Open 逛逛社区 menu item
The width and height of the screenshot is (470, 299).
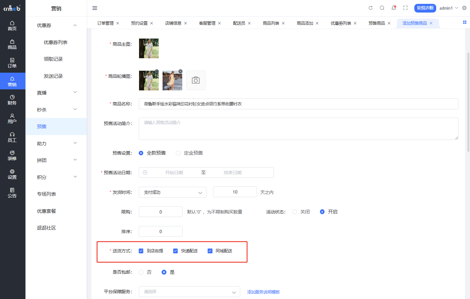[46, 228]
